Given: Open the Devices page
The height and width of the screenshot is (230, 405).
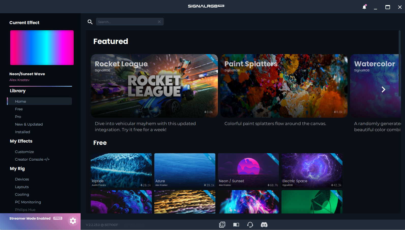Looking at the screenshot, I should tap(22, 179).
